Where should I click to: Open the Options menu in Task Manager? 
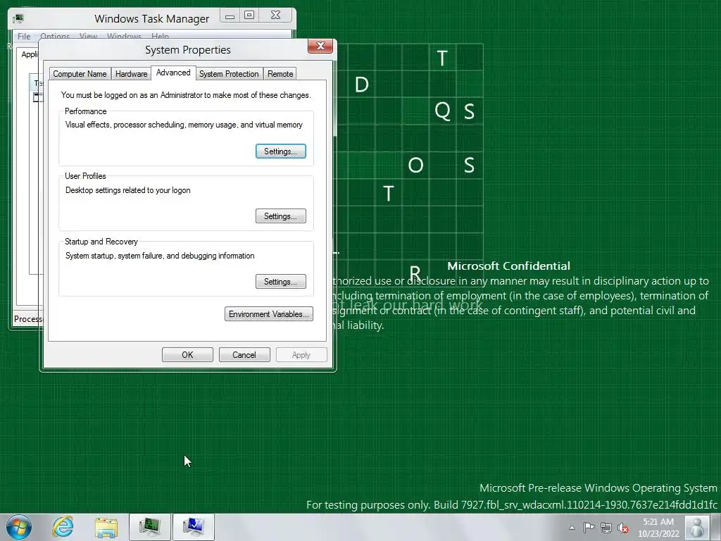pos(55,36)
